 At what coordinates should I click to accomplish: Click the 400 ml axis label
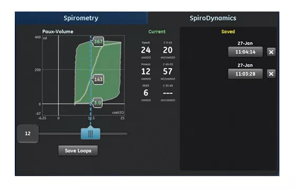(x=37, y=37)
